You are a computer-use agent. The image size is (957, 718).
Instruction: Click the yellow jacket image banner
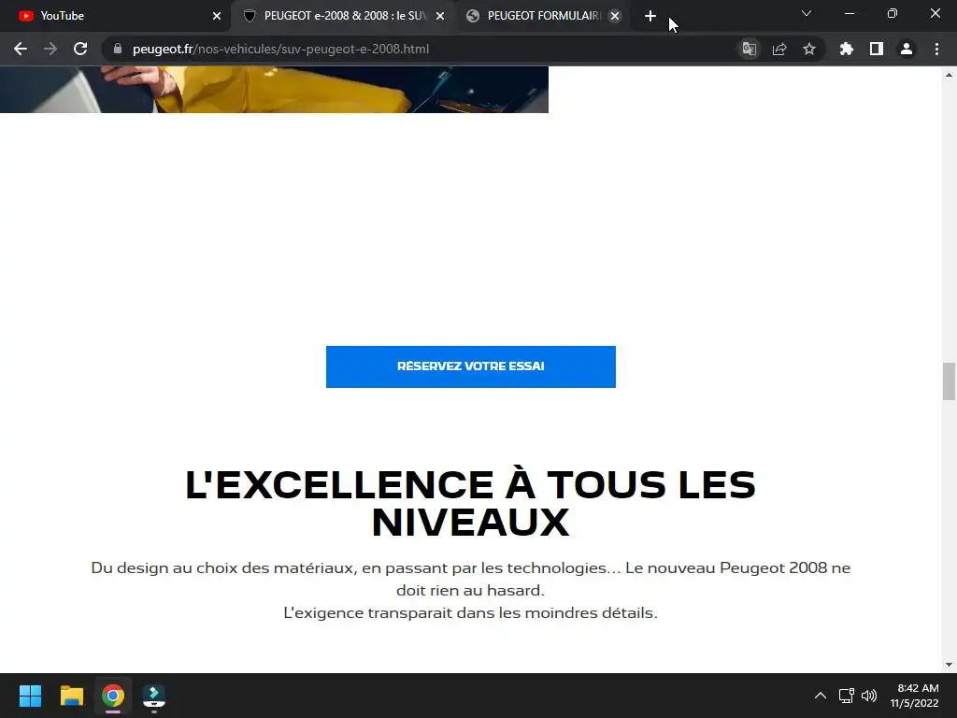pos(274,89)
